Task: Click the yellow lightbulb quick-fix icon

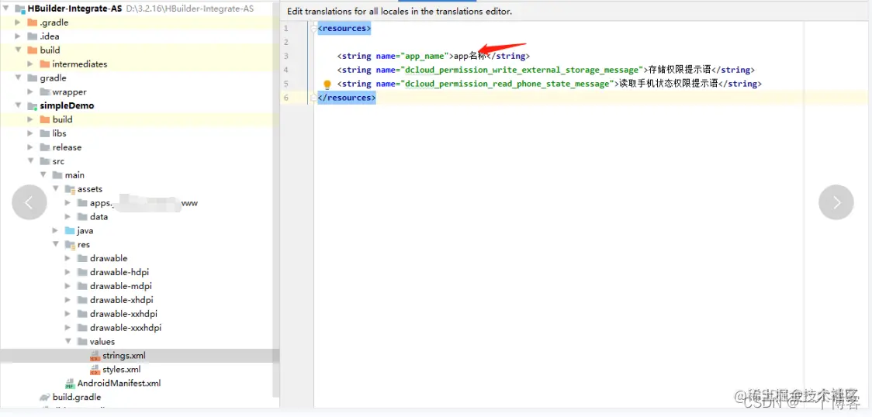Action: [x=327, y=84]
